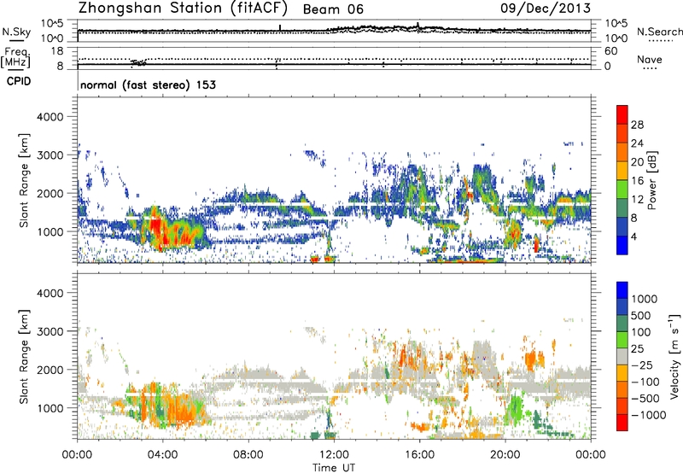The width and height of the screenshot is (683, 473).
Task: Click the "10^5" right noise axis label
Action: 617,24
